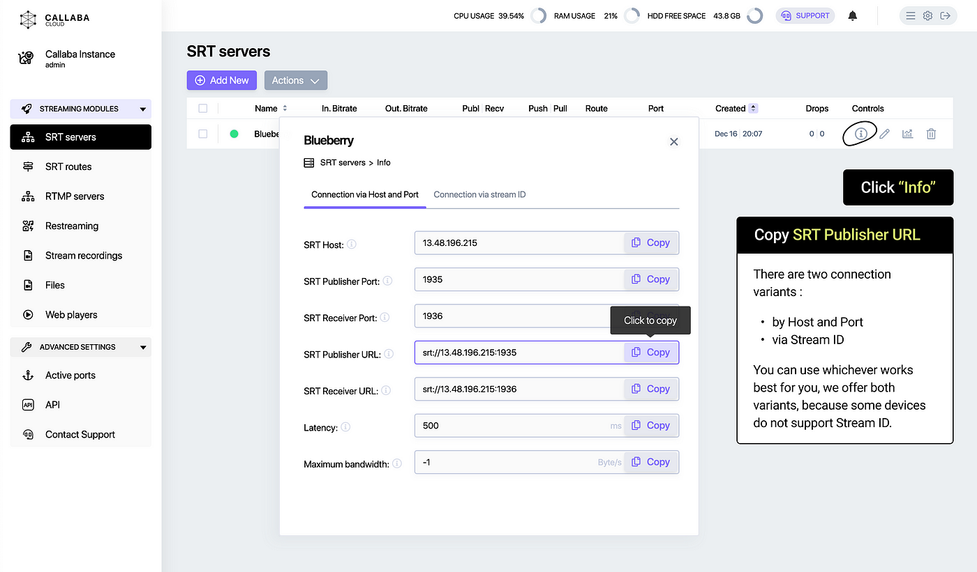The height and width of the screenshot is (572, 977).
Task: Switch to Connection via stream ID tab
Action: click(479, 194)
